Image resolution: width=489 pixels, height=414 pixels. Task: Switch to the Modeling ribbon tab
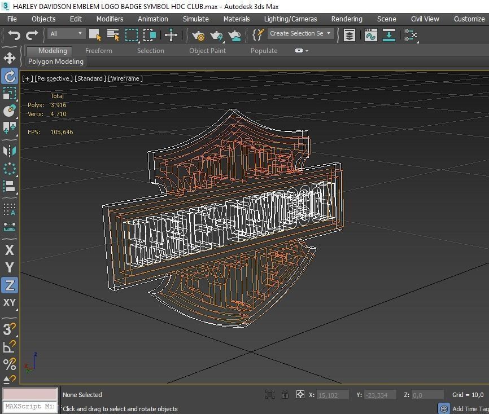click(x=49, y=51)
